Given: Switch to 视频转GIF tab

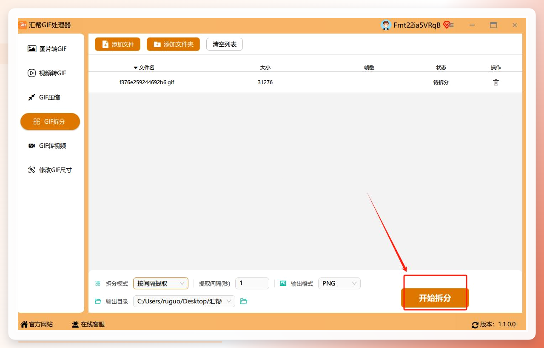Looking at the screenshot, I should [x=50, y=73].
